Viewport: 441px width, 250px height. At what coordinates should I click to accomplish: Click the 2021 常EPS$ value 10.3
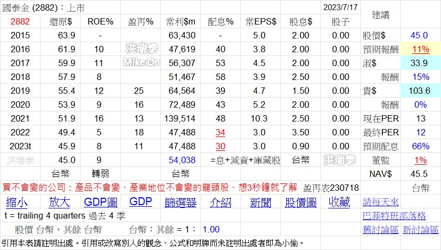tap(259, 118)
